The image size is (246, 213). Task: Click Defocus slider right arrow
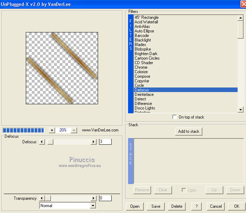tap(94, 142)
